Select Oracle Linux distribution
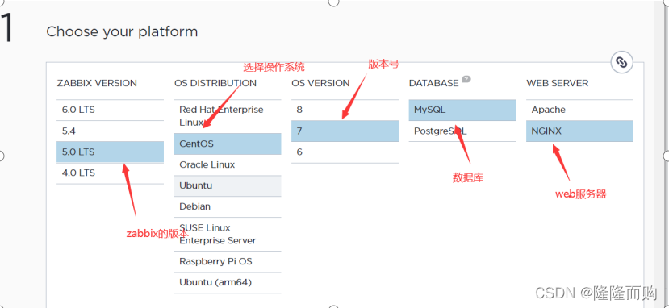This screenshot has width=669, height=308. tap(228, 164)
